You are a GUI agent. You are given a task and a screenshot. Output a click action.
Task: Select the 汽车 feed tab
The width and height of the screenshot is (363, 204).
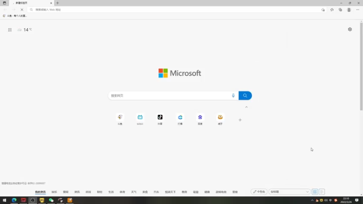click(x=156, y=192)
